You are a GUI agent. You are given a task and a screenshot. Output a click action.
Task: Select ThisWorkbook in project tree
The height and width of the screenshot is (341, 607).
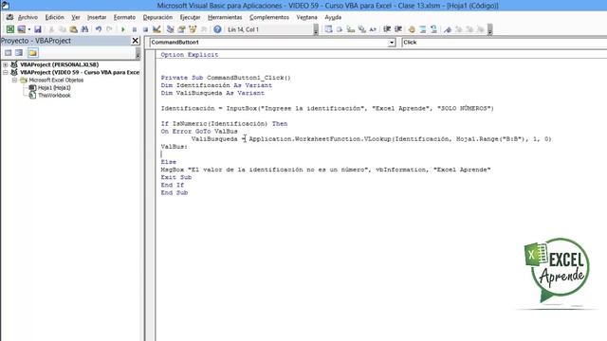(x=54, y=96)
